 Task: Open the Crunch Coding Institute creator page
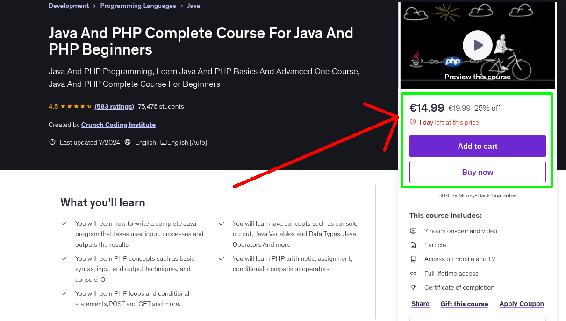point(118,125)
